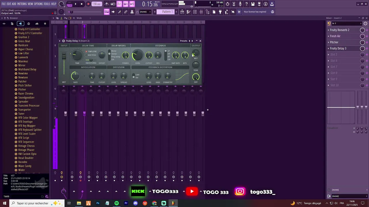Open the In 1 mixer input dropdown
369x207 pixels.
pos(347,24)
